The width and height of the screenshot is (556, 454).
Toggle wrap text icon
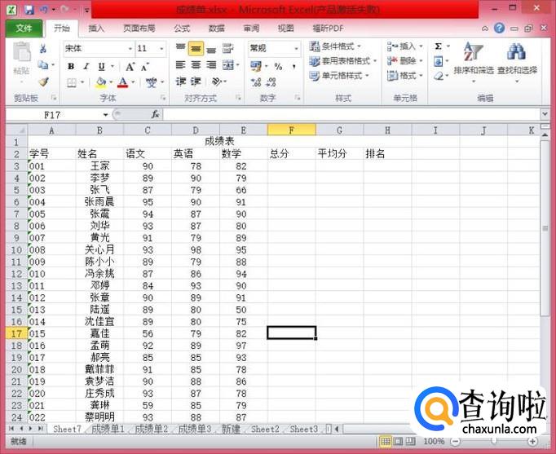pos(227,49)
